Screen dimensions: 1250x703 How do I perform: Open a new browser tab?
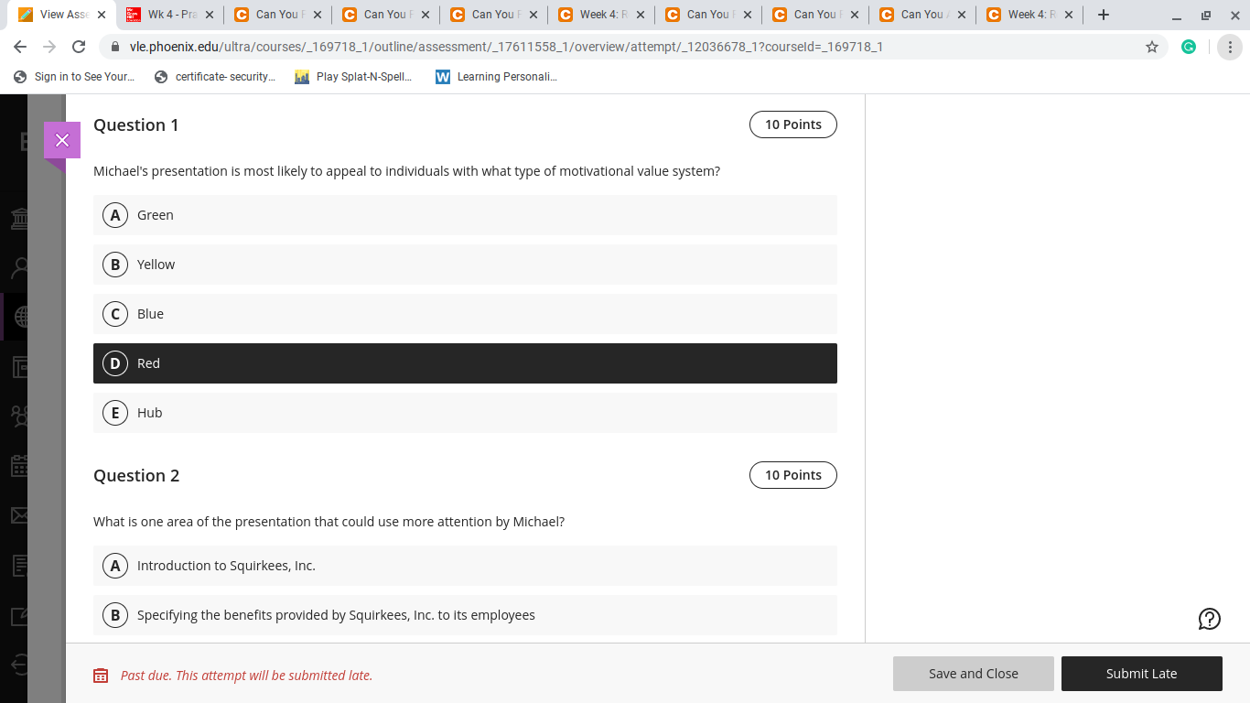pos(1104,15)
